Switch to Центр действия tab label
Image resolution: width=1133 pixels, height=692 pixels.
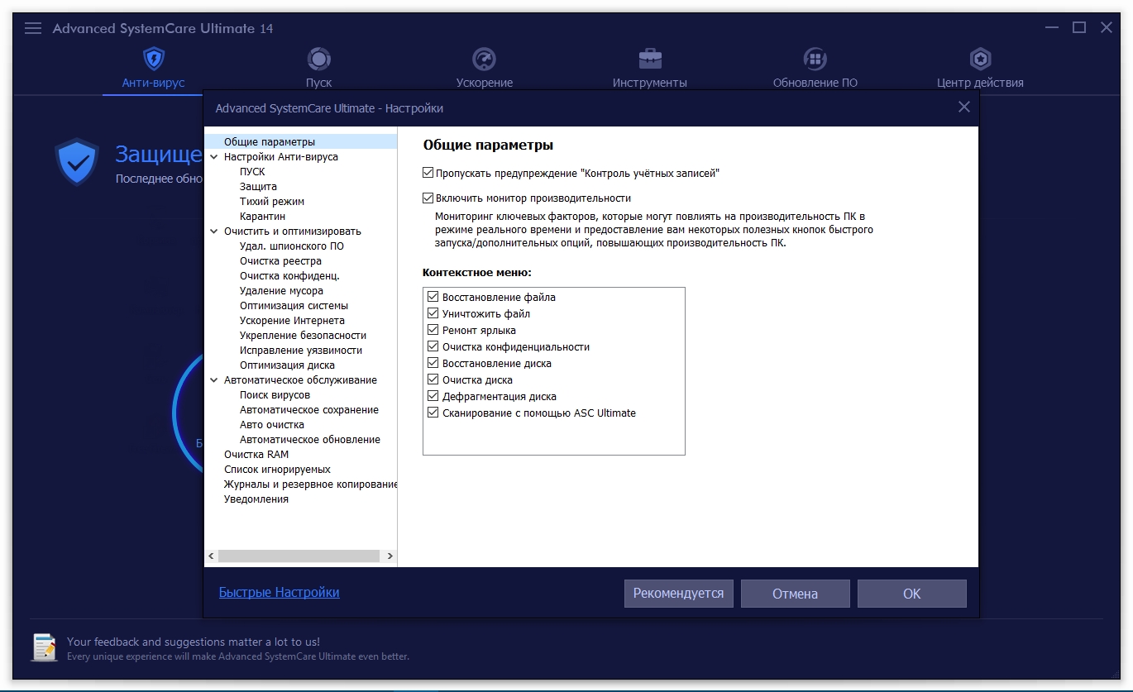tap(980, 83)
